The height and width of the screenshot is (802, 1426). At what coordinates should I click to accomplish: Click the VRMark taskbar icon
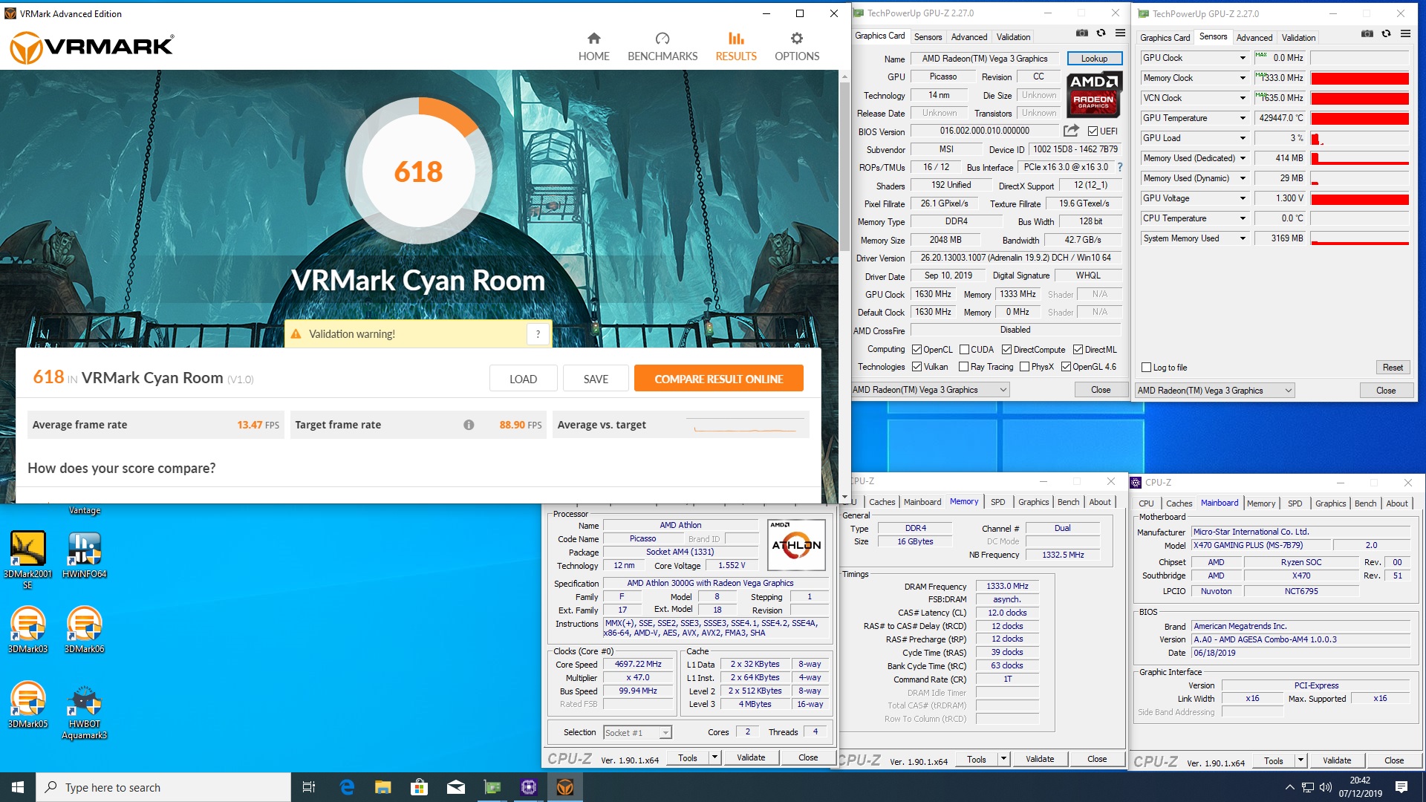(x=565, y=787)
